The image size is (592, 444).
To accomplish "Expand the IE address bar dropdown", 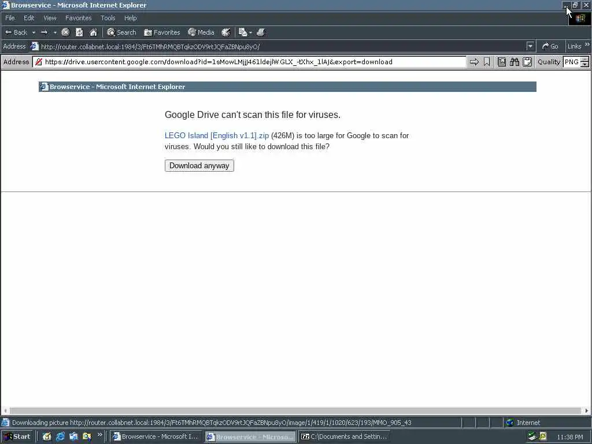I will coord(530,46).
